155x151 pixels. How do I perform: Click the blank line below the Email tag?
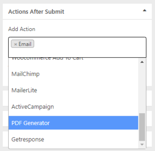click(x=77, y=53)
